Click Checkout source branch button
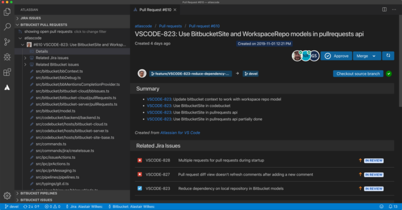Image resolution: width=402 pixels, height=210 pixels. (x=358, y=74)
